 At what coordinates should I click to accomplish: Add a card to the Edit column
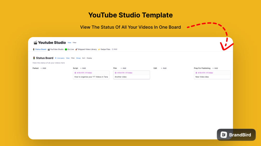point(164,68)
